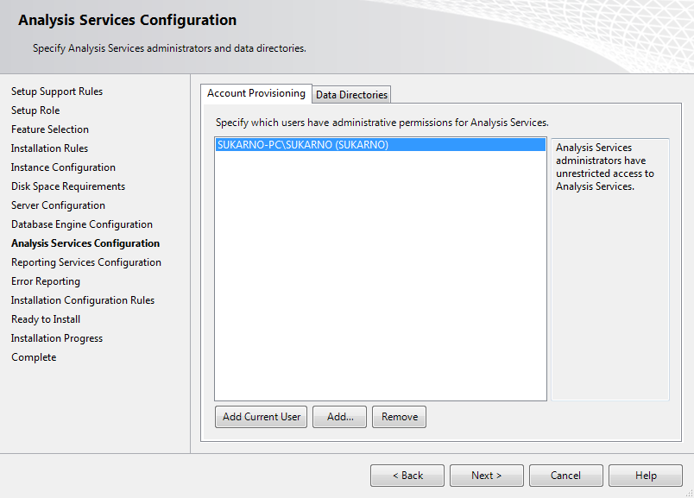Select the Error Reporting step
The height and width of the screenshot is (498, 694).
click(45, 281)
